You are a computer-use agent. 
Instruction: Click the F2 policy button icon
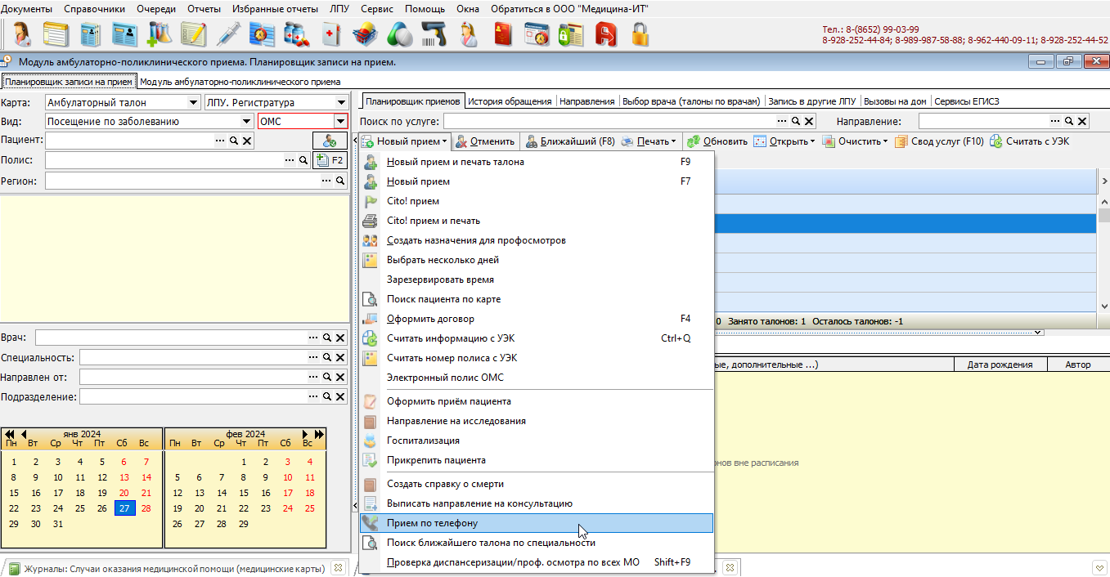(330, 161)
